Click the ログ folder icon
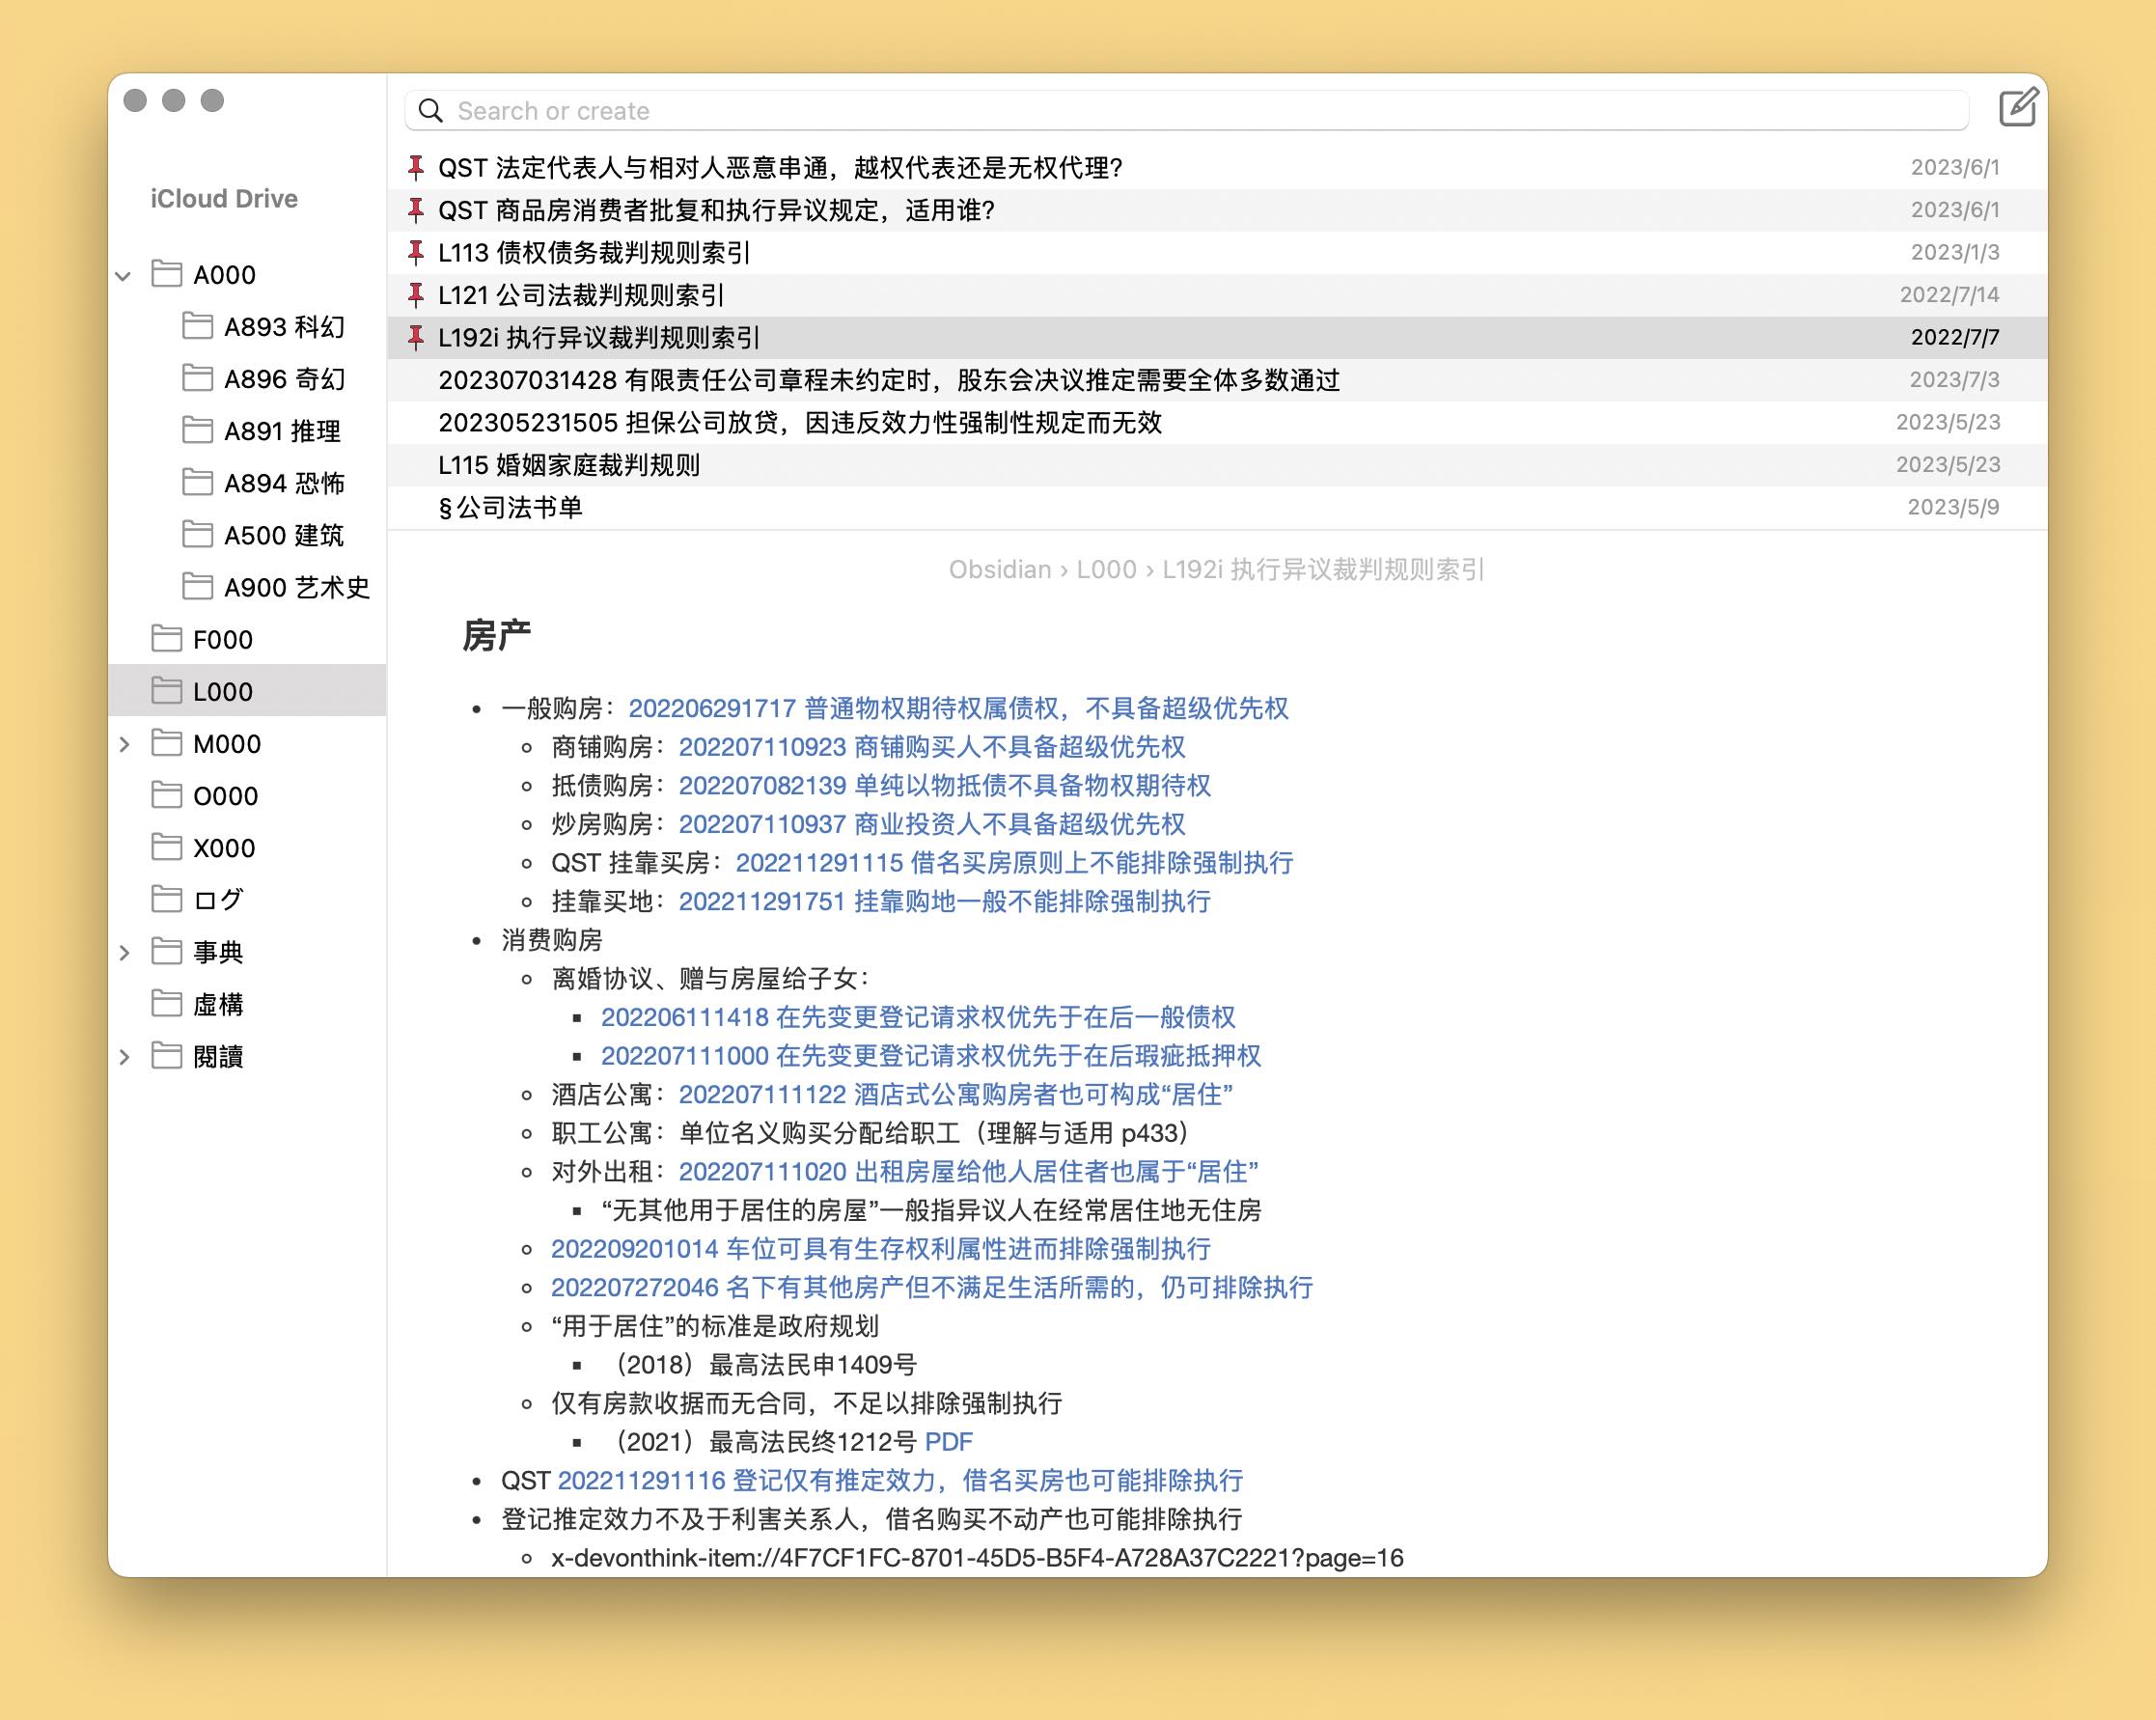Viewport: 2156px width, 1720px height. point(166,899)
